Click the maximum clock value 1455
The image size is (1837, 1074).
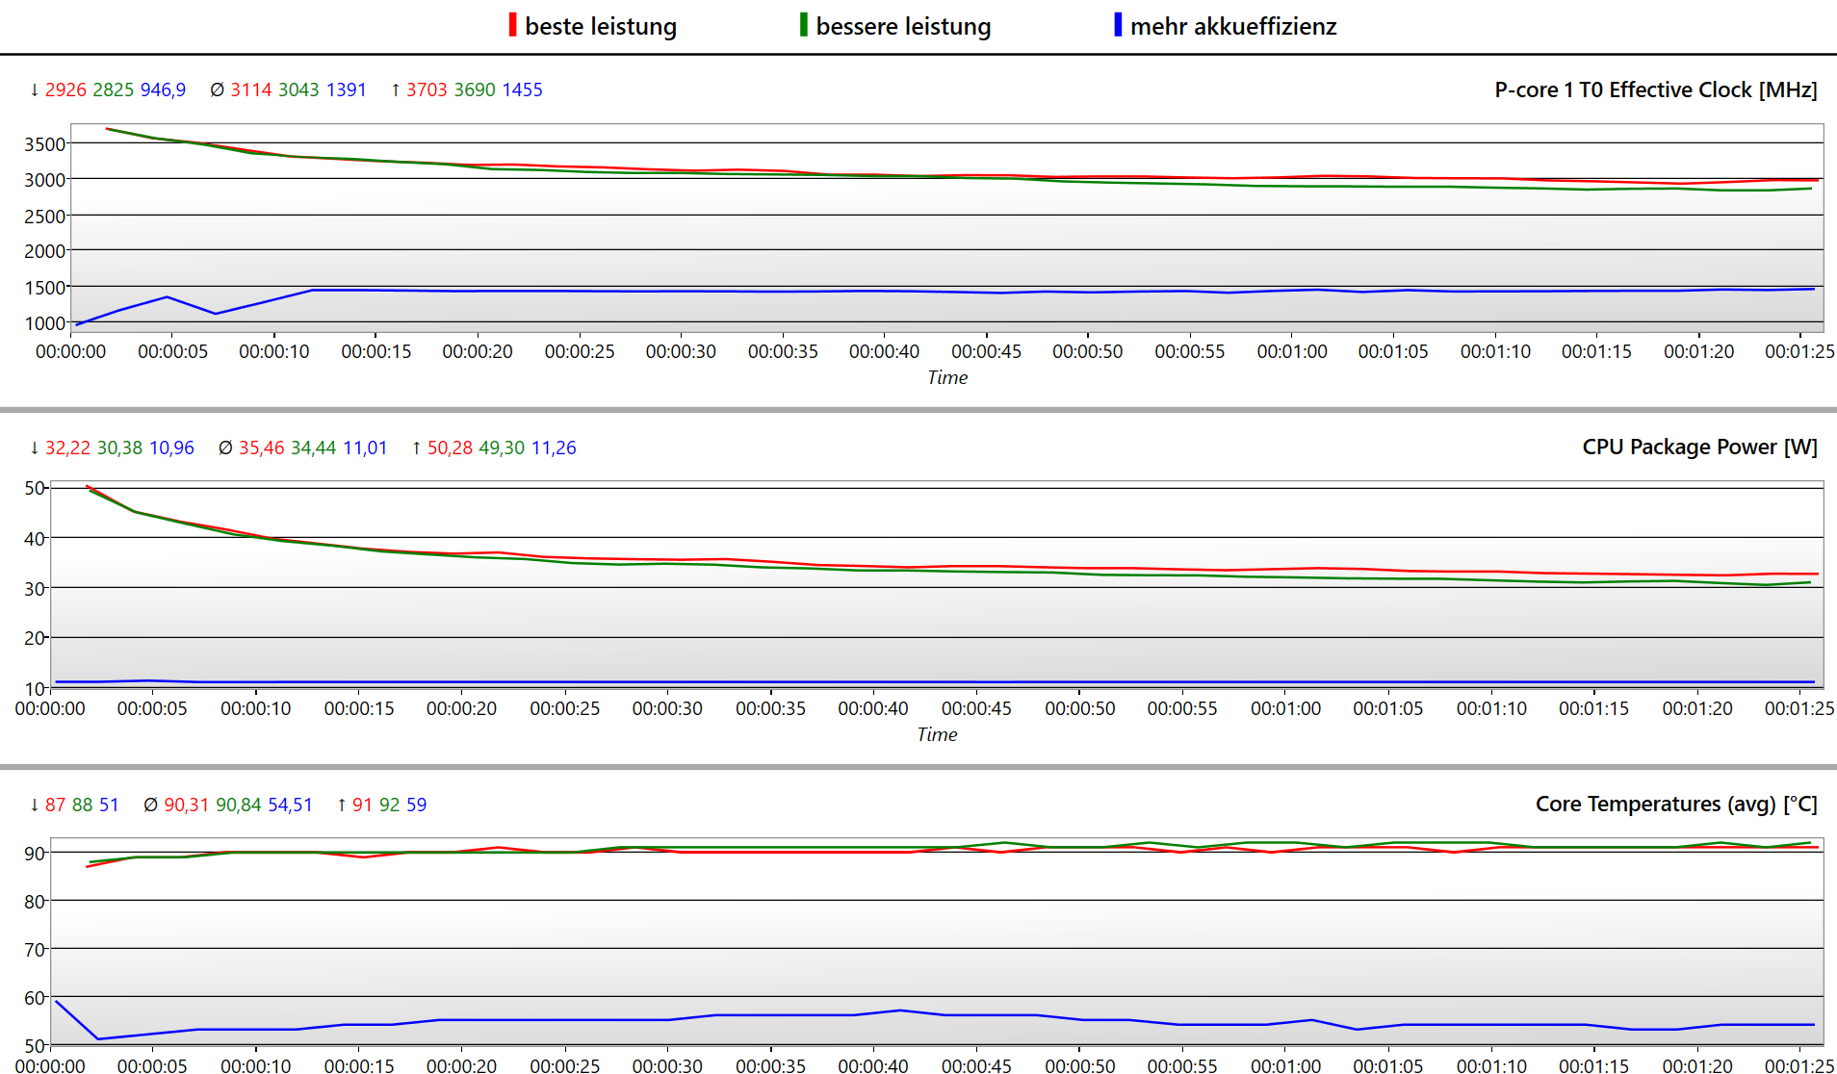click(x=522, y=89)
